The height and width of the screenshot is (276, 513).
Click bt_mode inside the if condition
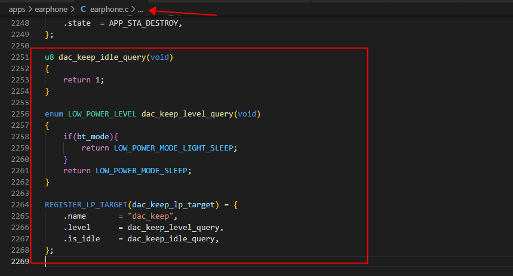tap(93, 137)
